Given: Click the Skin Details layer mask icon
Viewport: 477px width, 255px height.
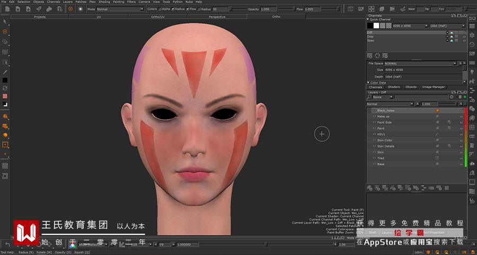Looking at the screenshot, I should (449, 146).
